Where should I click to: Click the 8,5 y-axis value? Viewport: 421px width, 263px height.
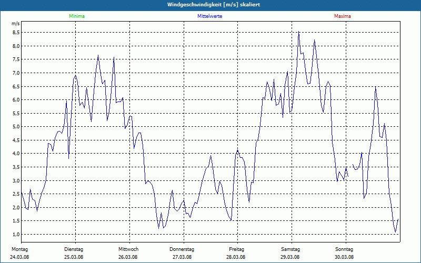16,33
